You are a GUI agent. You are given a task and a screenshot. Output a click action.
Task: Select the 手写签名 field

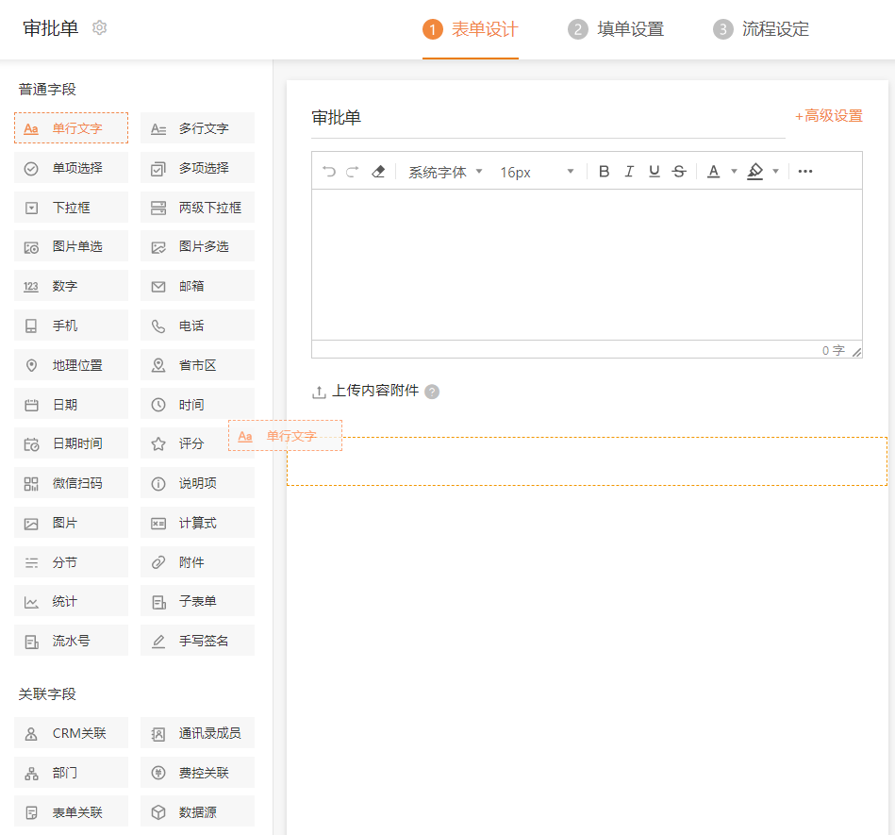(197, 641)
